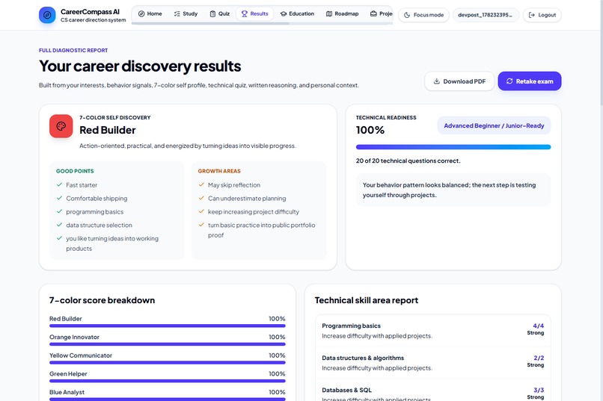The width and height of the screenshot is (603, 401).
Task: Navigate to the Roadmap tab
Action: pyautogui.click(x=342, y=13)
